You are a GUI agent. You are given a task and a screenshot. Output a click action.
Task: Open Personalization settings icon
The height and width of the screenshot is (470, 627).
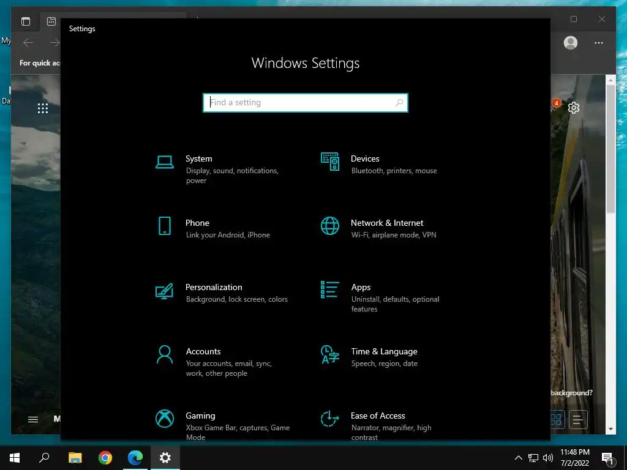coord(164,291)
